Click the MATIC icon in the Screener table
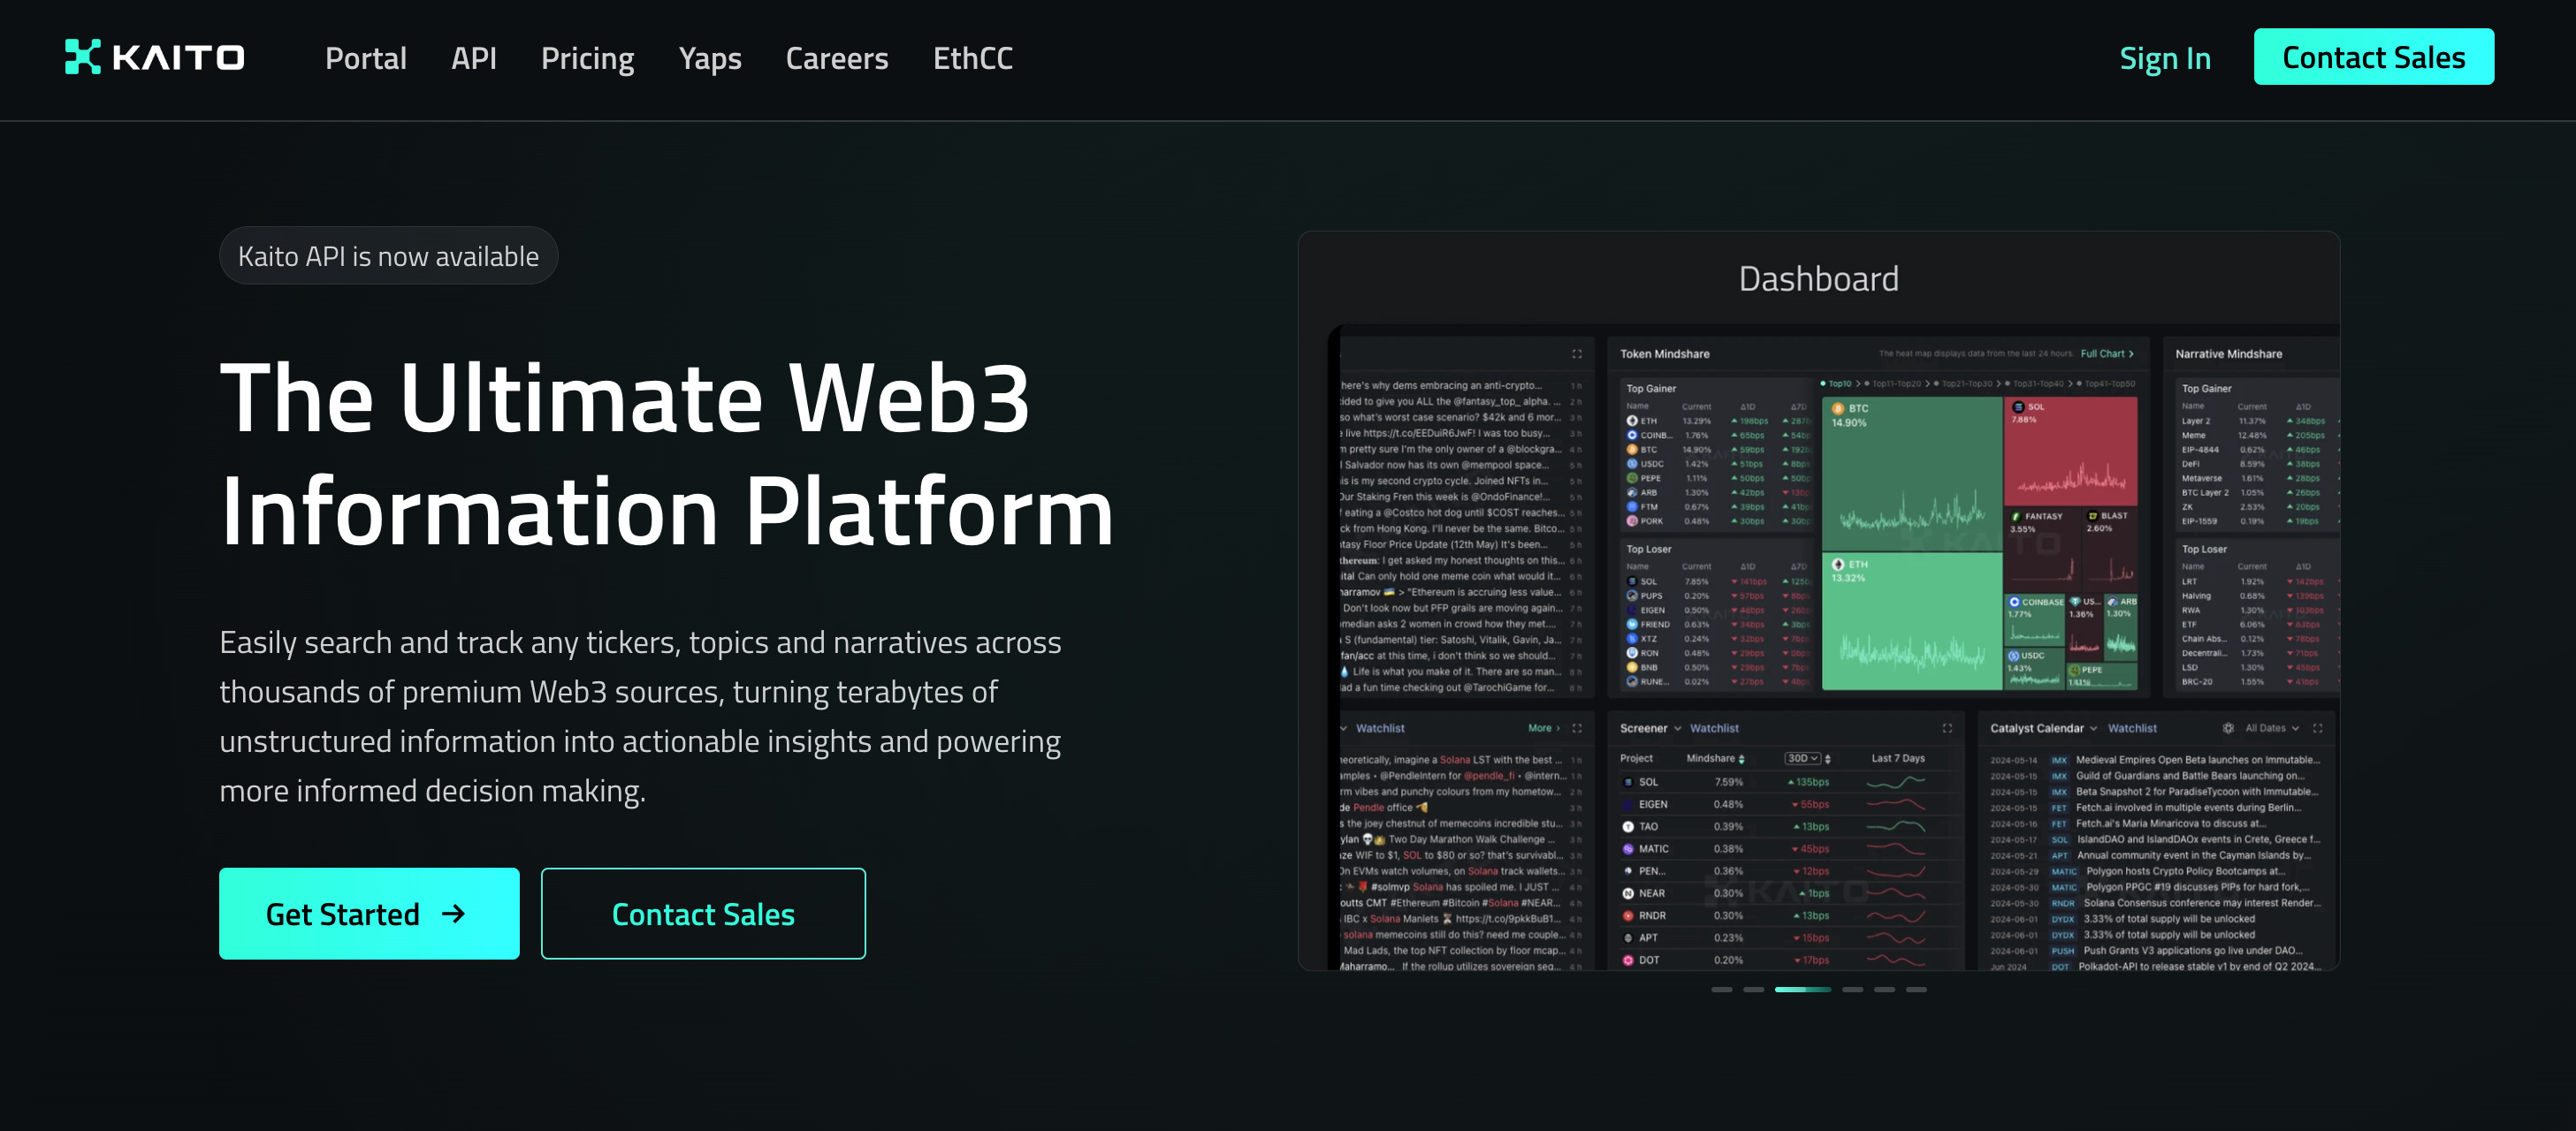 pos(1628,848)
